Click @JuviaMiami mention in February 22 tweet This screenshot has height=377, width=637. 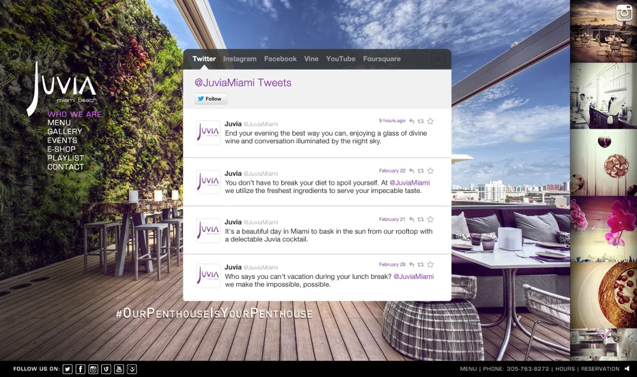[410, 183]
